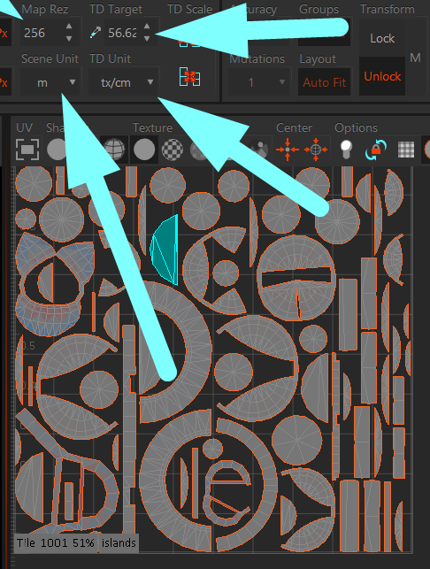This screenshot has width=430, height=569.
Task: Click the TD Target value field
Action: [122, 34]
